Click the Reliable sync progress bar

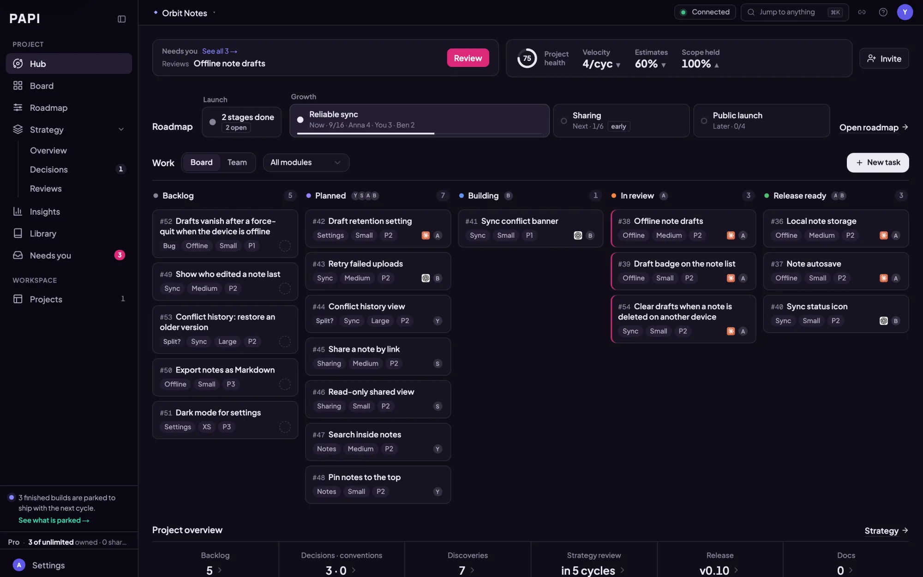420,133
